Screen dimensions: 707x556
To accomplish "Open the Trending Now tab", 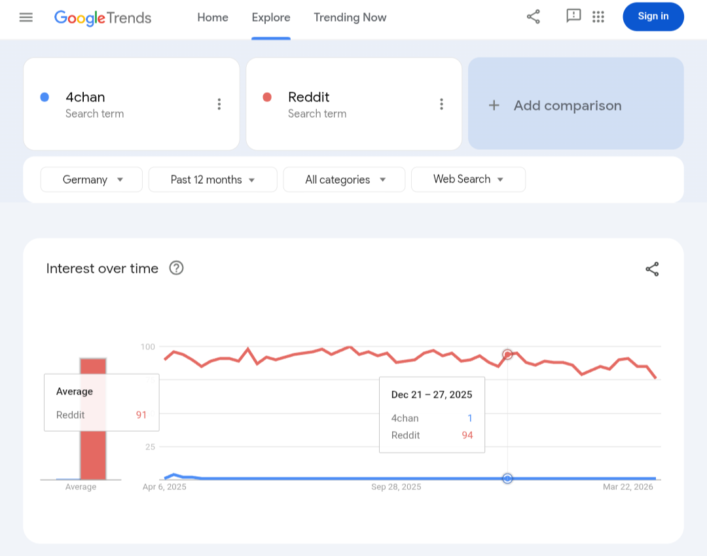I will pos(350,18).
